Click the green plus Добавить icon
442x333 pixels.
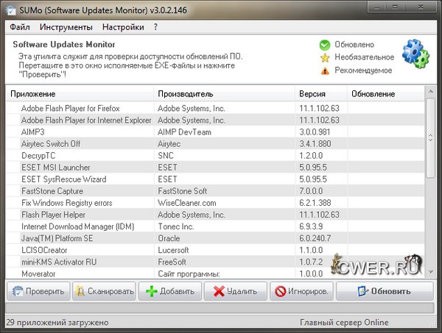click(151, 291)
